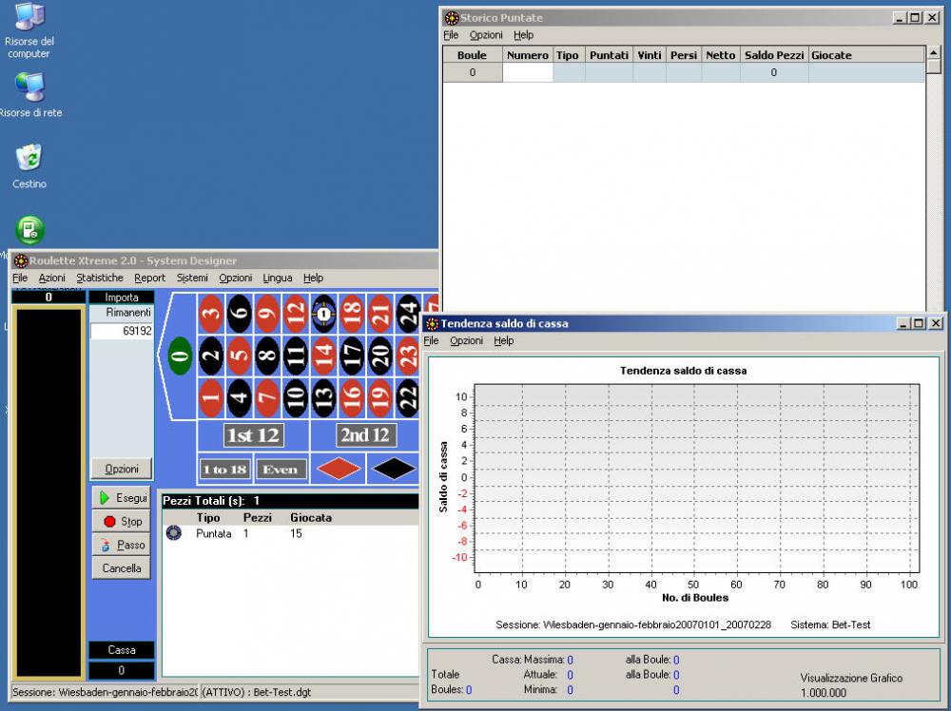Click the chip placed on number 15
Viewport: 951px width, 711px height.
tap(324, 311)
